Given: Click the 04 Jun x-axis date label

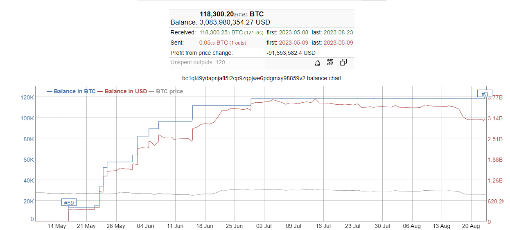Looking at the screenshot, I should (x=146, y=226).
